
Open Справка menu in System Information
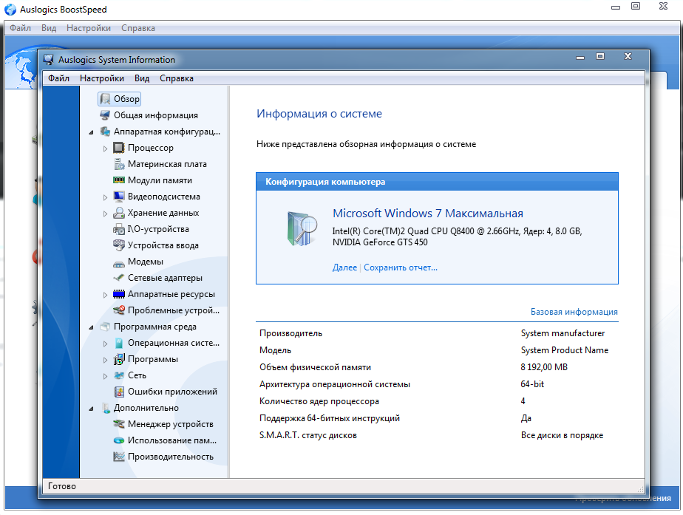[177, 78]
